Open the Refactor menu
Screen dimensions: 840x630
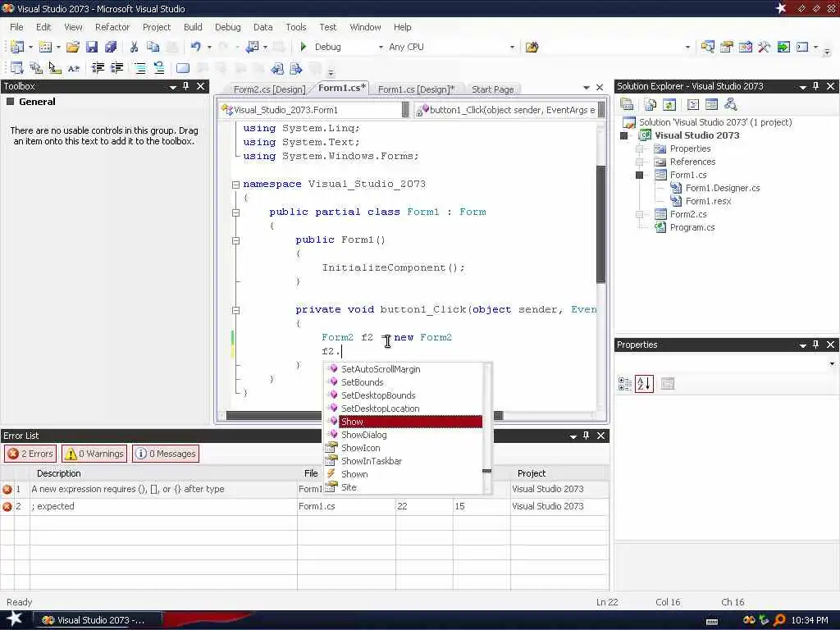click(x=112, y=27)
